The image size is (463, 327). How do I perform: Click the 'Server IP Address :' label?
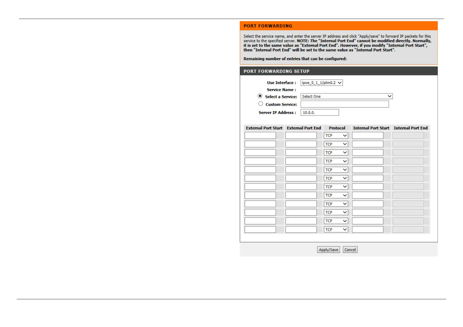tap(277, 113)
